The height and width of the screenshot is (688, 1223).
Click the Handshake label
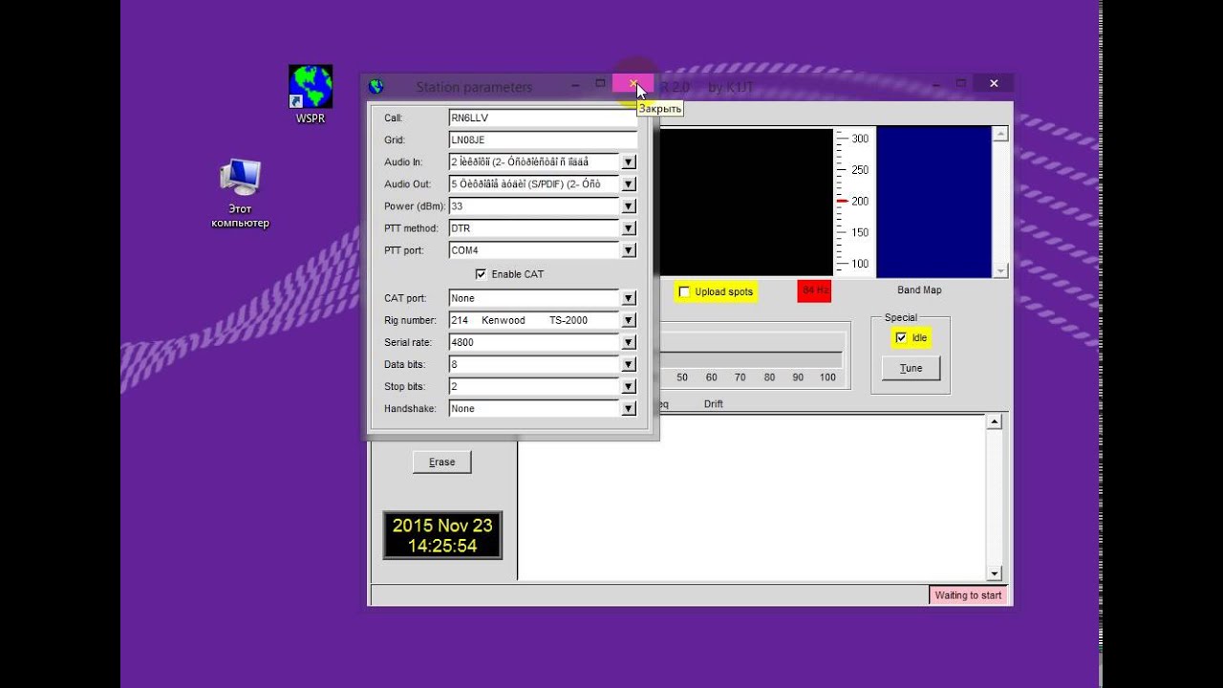click(410, 408)
